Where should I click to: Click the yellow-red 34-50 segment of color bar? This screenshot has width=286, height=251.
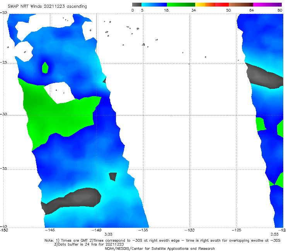pos(212,5)
